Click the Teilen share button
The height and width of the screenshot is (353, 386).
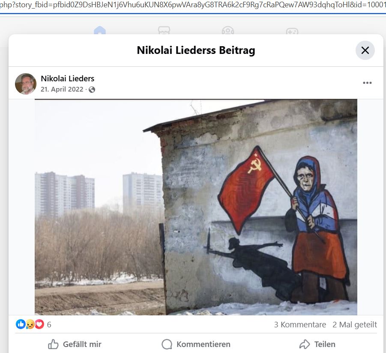pos(317,344)
